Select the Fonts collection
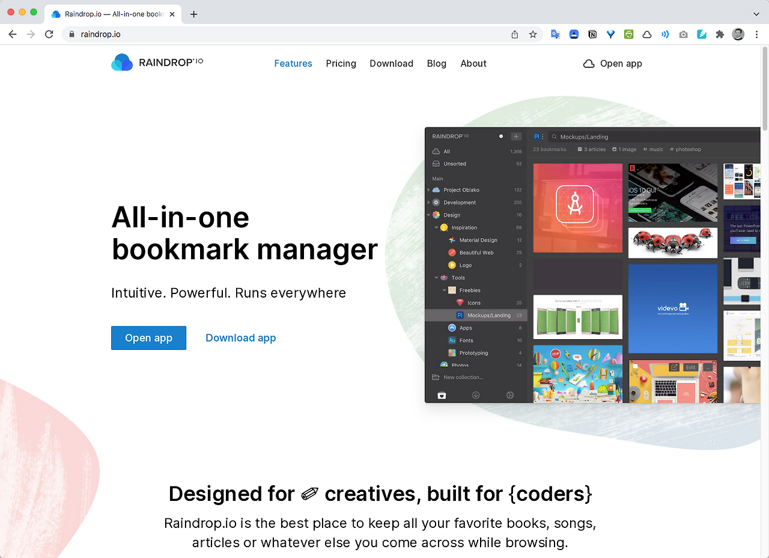The width and height of the screenshot is (769, 558). click(476, 340)
